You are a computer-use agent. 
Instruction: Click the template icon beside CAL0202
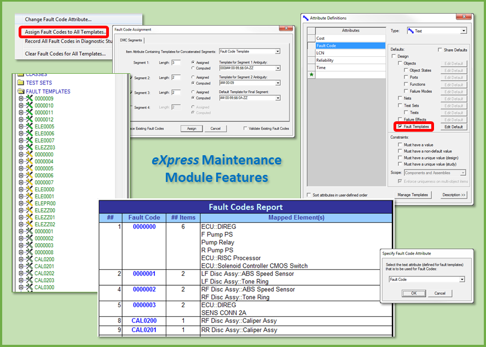(x=30, y=273)
